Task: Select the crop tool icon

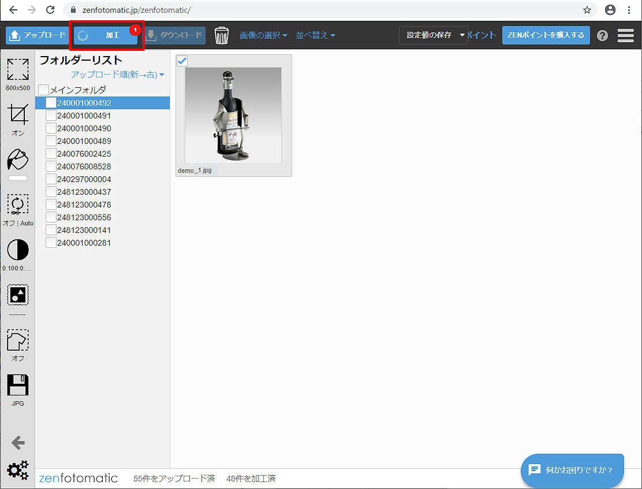Action: [x=17, y=114]
